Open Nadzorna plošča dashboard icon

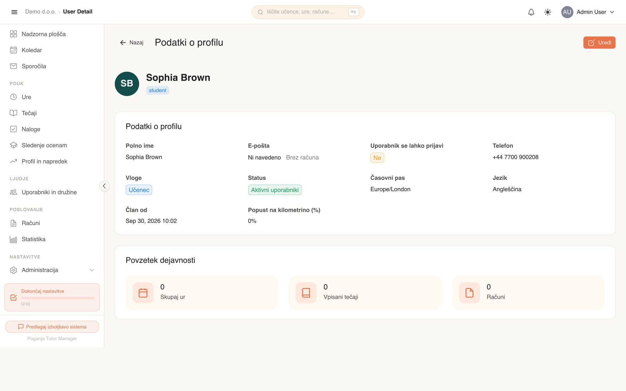(x=13, y=34)
